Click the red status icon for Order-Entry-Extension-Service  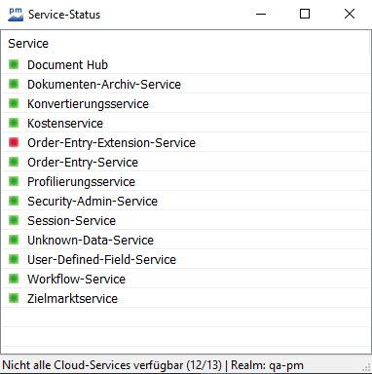point(14,142)
